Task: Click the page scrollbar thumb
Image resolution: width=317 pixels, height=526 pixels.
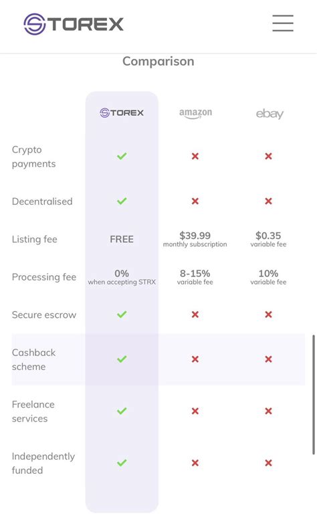Action: [314, 395]
